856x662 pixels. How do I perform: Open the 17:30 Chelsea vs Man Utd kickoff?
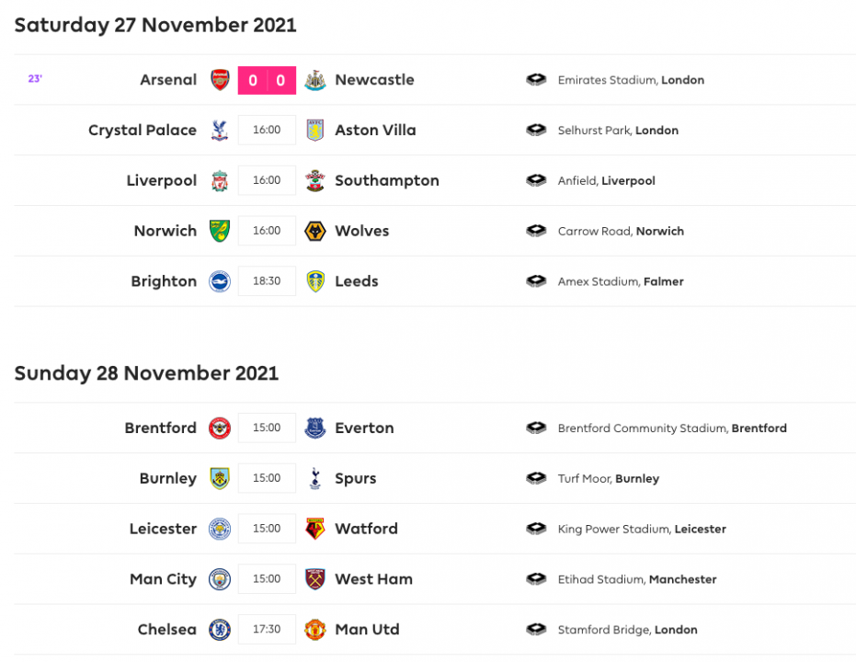267,630
